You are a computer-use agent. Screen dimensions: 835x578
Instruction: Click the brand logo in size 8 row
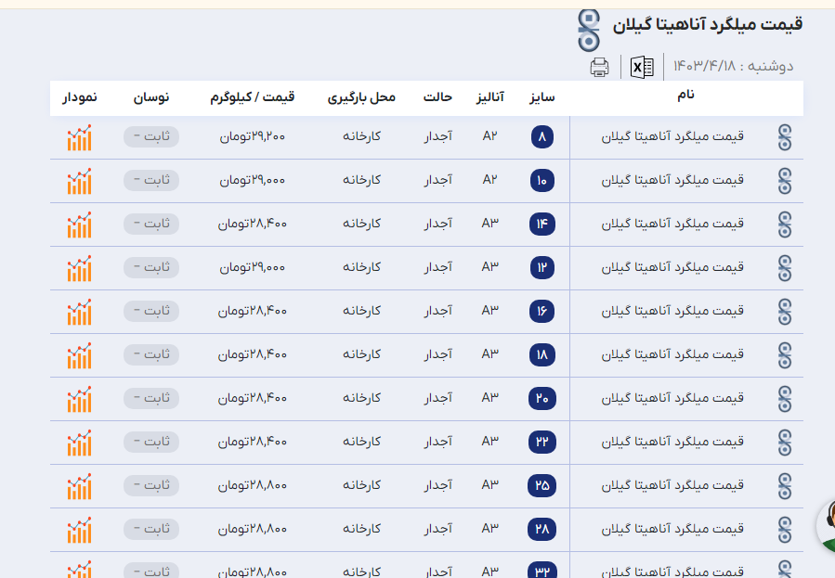tap(785, 137)
